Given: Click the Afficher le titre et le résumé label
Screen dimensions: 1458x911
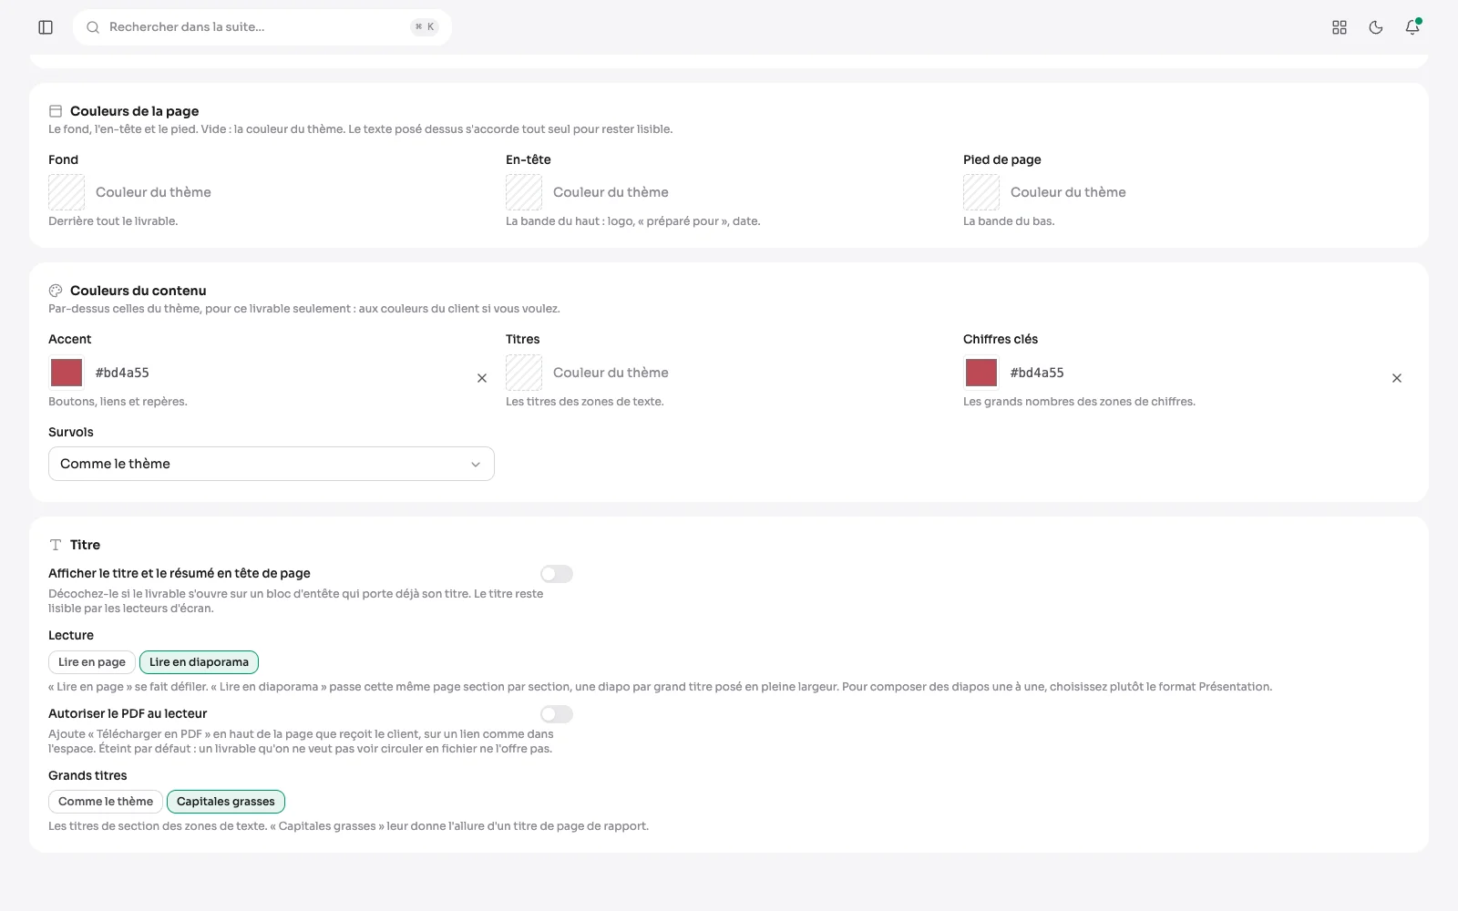Looking at the screenshot, I should click(x=180, y=573).
